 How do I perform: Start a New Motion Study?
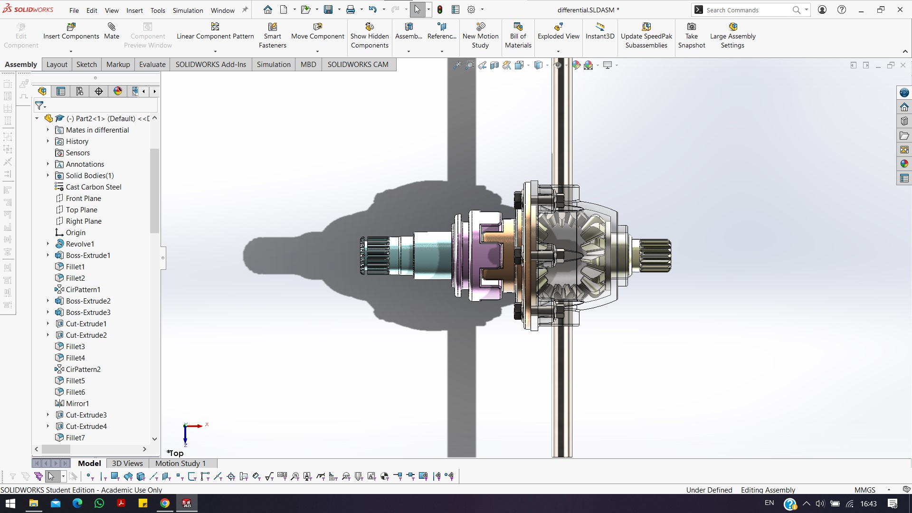coord(481,36)
